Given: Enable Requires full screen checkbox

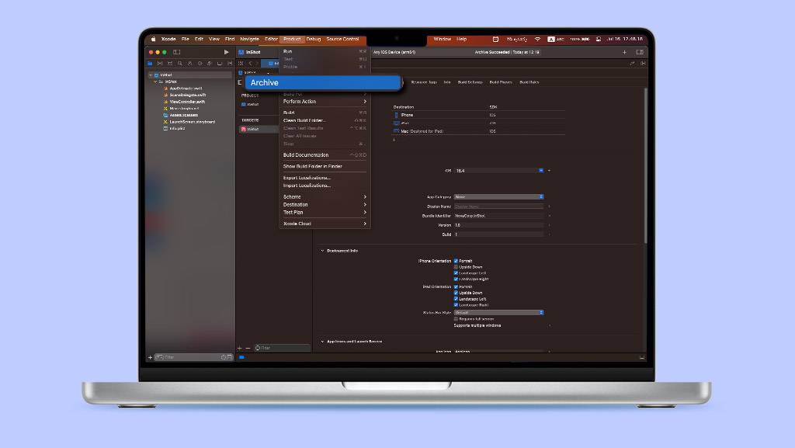Looking at the screenshot, I should (x=456, y=318).
